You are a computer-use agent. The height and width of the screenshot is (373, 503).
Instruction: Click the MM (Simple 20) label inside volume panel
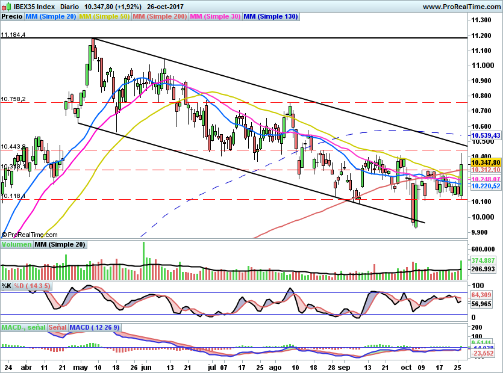pos(60,244)
